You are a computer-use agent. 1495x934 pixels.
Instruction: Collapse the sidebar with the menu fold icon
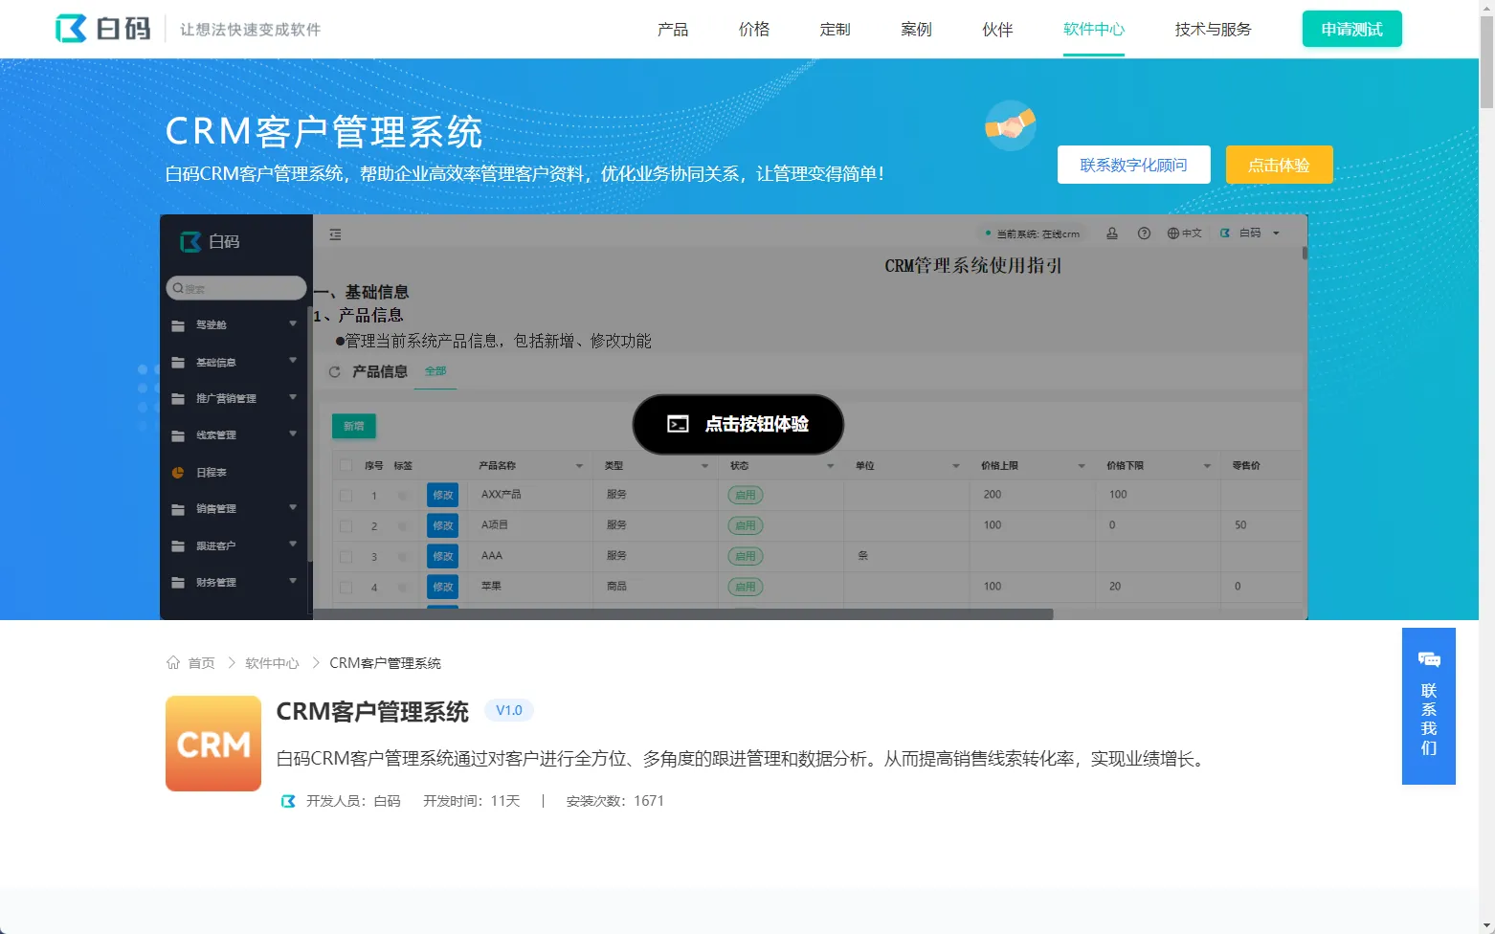tap(335, 234)
